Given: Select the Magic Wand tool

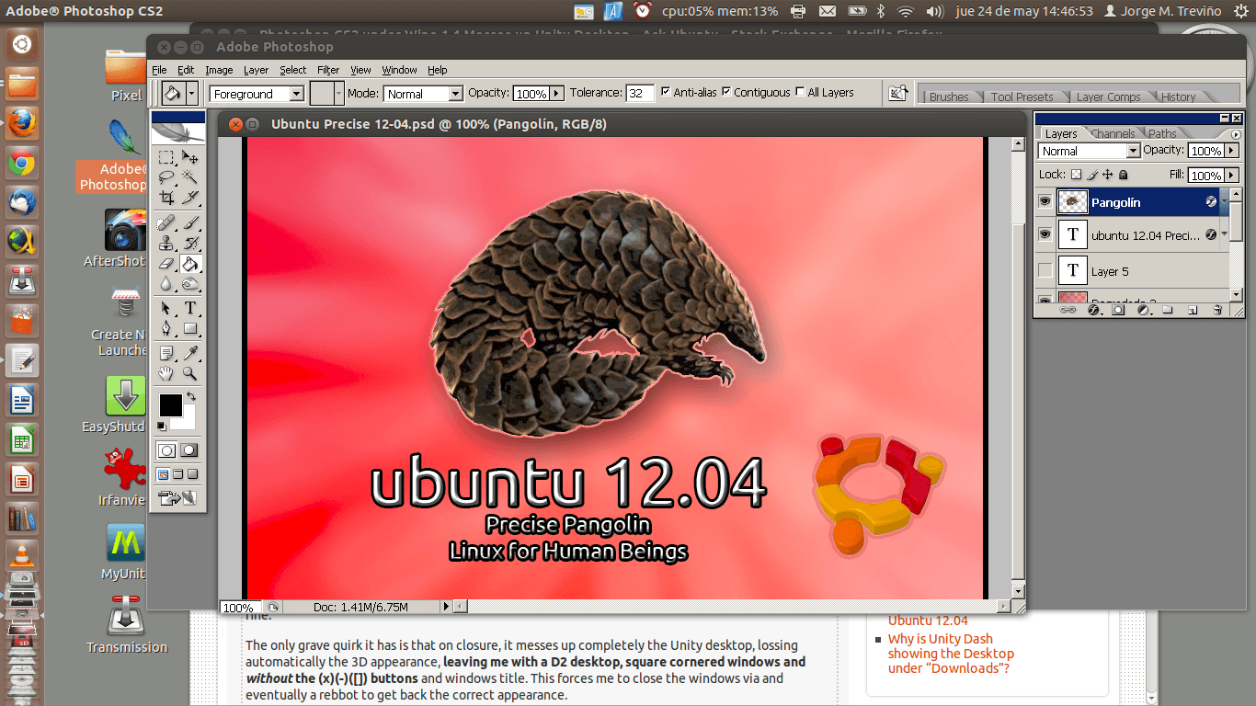Looking at the screenshot, I should pyautogui.click(x=190, y=176).
